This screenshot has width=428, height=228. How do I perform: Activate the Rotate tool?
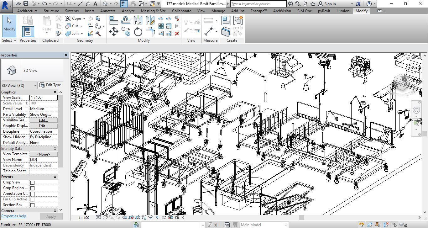[x=137, y=31]
